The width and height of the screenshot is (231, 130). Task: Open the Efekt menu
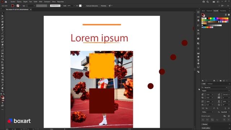point(41,2)
